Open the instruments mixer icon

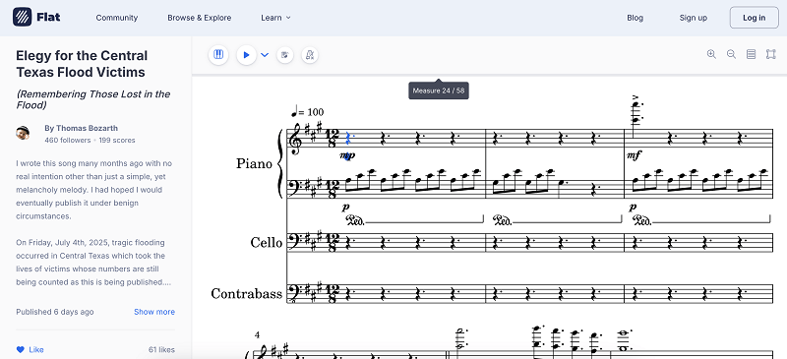284,55
